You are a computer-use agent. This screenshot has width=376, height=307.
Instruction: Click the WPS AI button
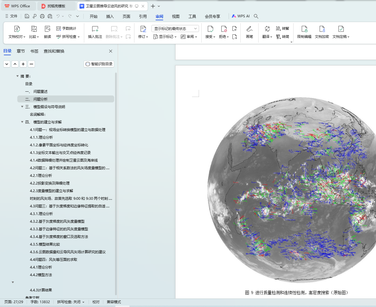241,16
